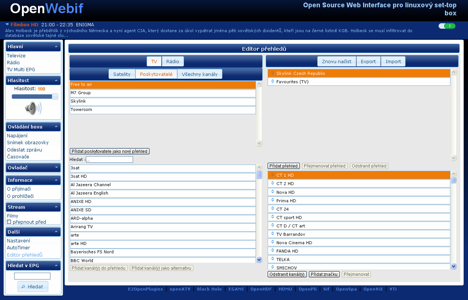Screen dimensions: 468x300
Task: Click drag-handle icon beside Favourites (TV)
Action: pyautogui.click(x=273, y=82)
